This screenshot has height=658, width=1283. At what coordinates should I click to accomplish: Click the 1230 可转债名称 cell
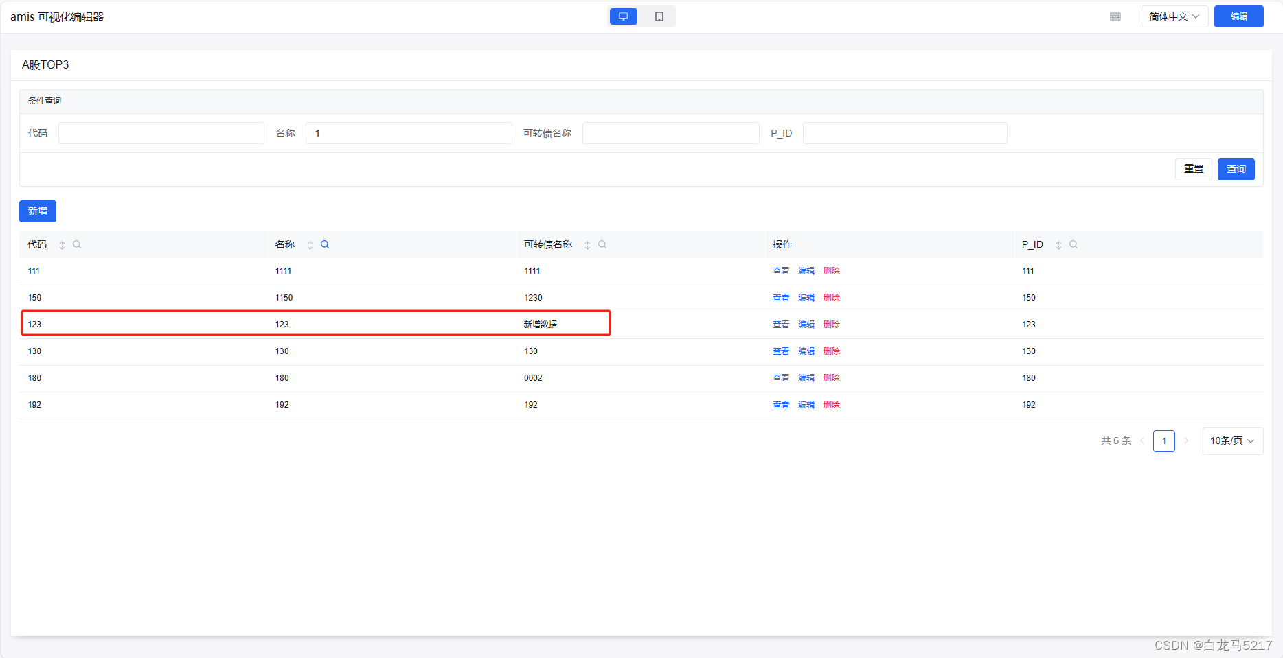coord(533,298)
